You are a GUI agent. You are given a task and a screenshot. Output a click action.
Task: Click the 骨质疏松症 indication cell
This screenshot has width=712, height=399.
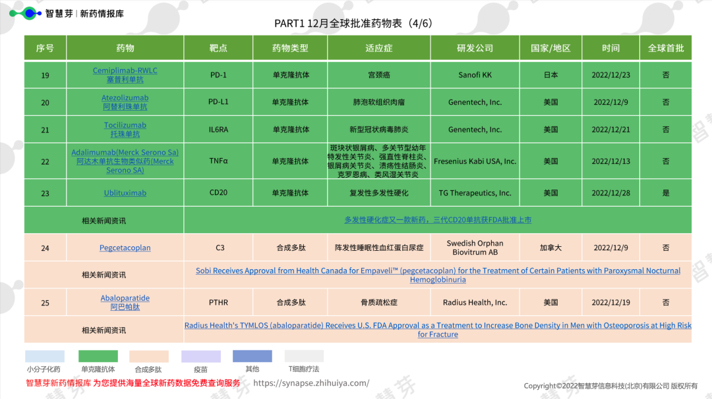pos(378,302)
